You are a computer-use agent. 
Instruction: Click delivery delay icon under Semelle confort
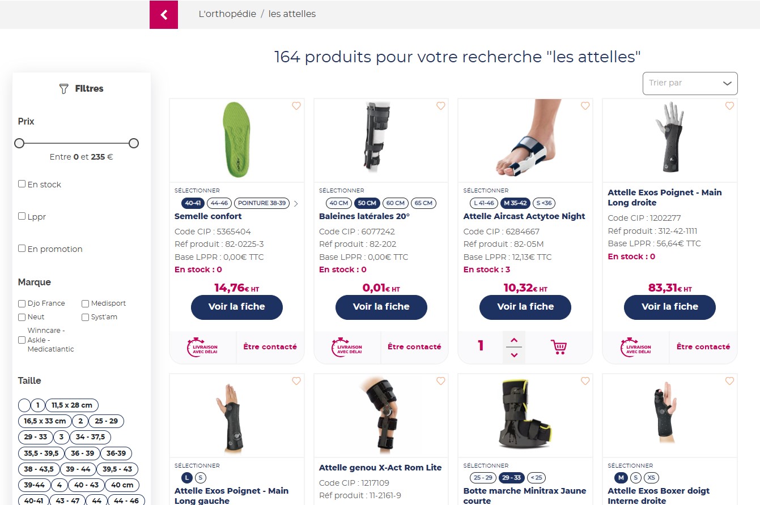pos(202,347)
